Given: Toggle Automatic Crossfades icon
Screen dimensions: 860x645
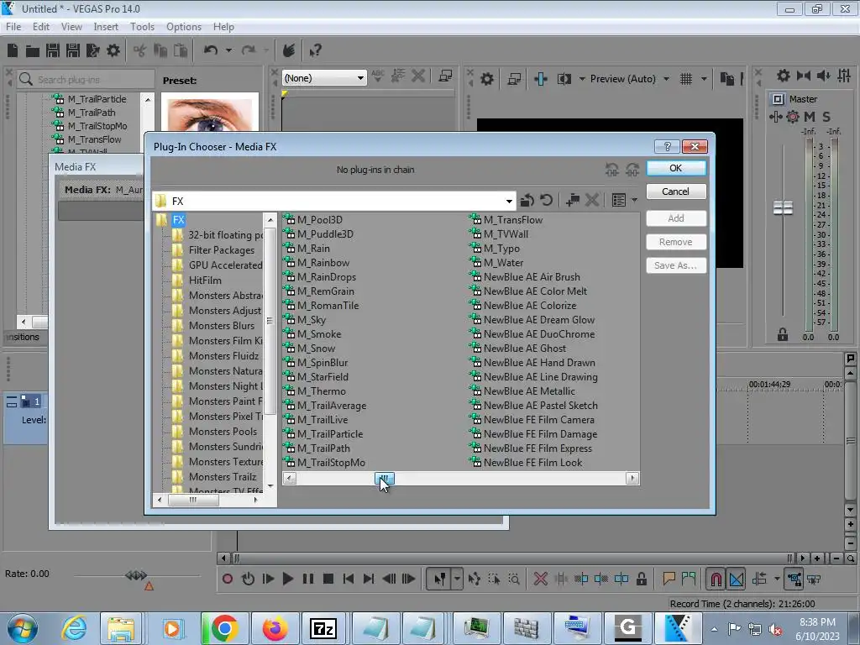Looking at the screenshot, I should pos(737,579).
